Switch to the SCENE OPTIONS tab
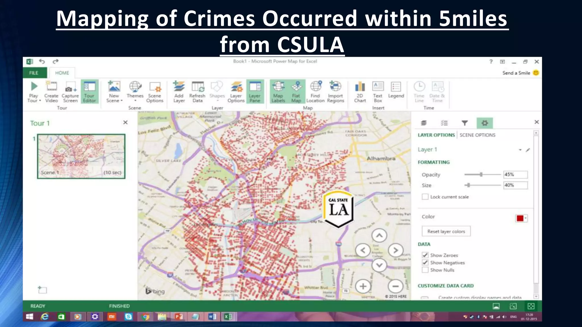The height and width of the screenshot is (327, 582). coord(477,135)
